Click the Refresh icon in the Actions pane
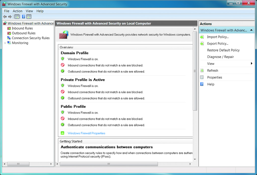The height and width of the screenshot is (175, 257). (202, 71)
